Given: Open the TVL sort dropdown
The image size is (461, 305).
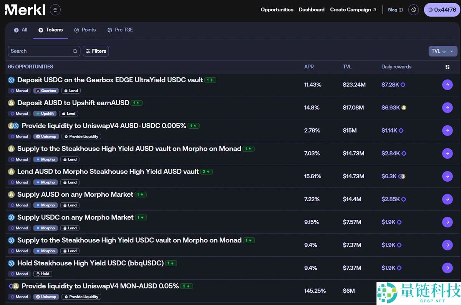Looking at the screenshot, I should click(443, 51).
